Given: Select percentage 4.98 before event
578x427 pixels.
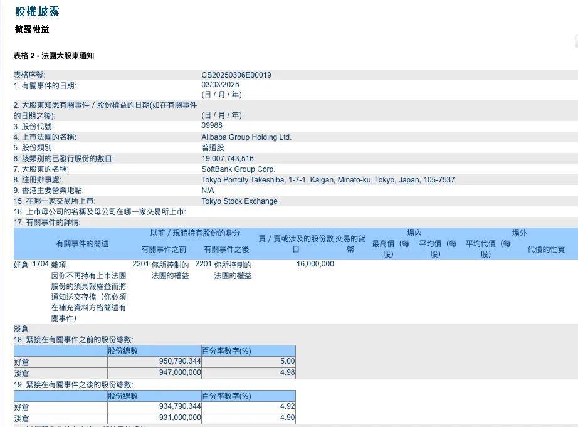Looking at the screenshot, I should pos(288,372).
